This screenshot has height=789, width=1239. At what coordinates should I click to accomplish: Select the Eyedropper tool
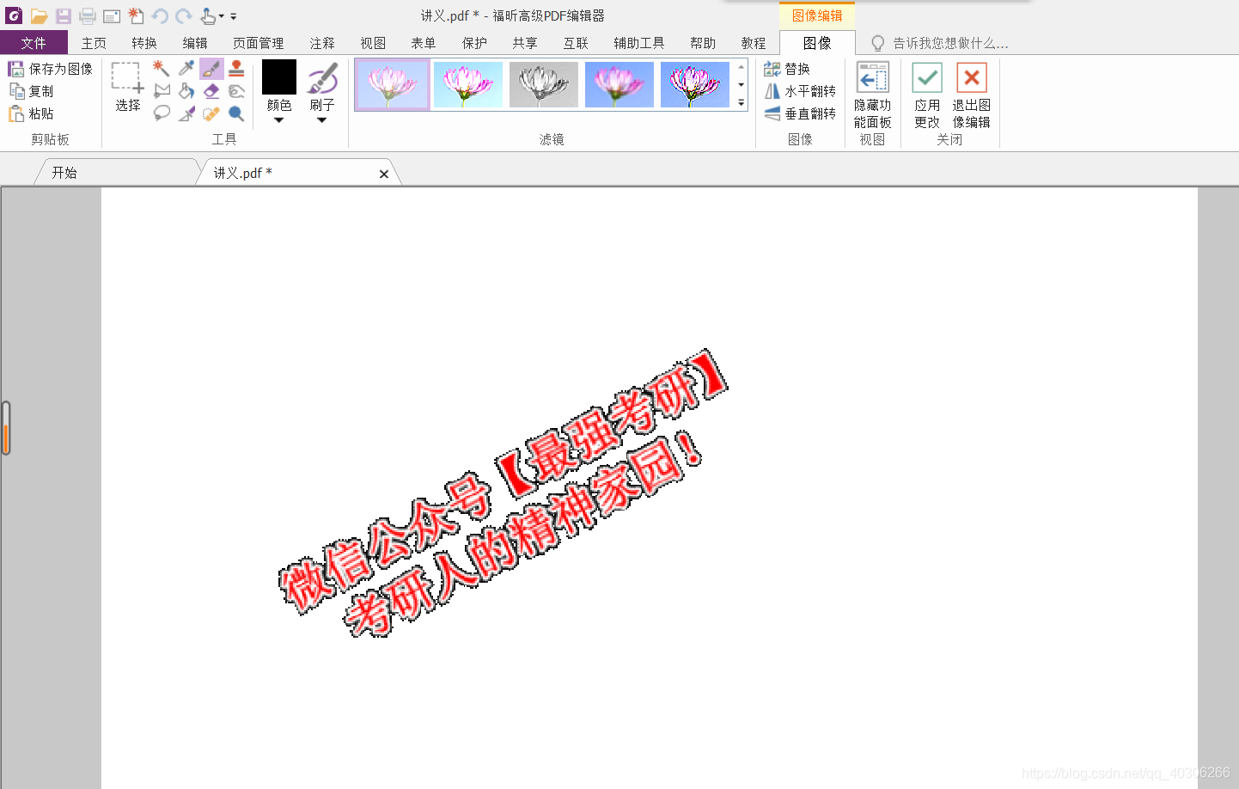pos(186,68)
